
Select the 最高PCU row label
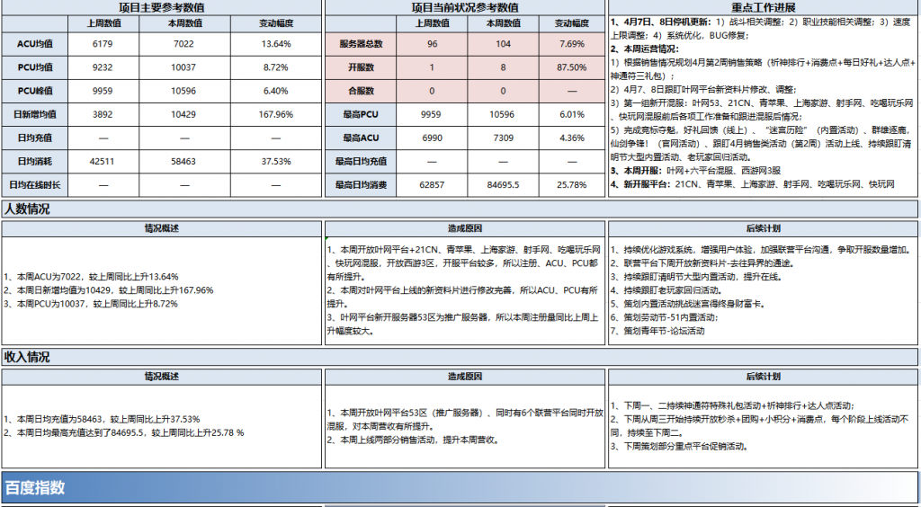pyautogui.click(x=361, y=114)
